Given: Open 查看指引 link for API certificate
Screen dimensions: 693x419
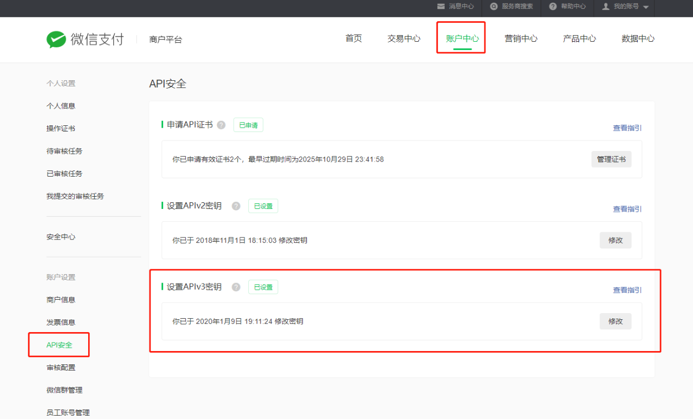Looking at the screenshot, I should [627, 128].
